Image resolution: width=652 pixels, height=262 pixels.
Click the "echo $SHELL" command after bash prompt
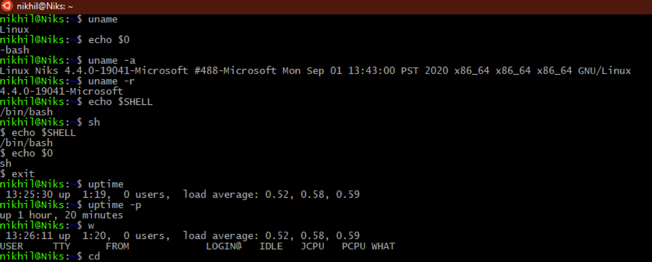[x=120, y=102]
